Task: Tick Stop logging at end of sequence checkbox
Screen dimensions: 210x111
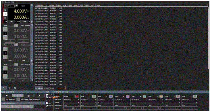Action: pos(18,99)
